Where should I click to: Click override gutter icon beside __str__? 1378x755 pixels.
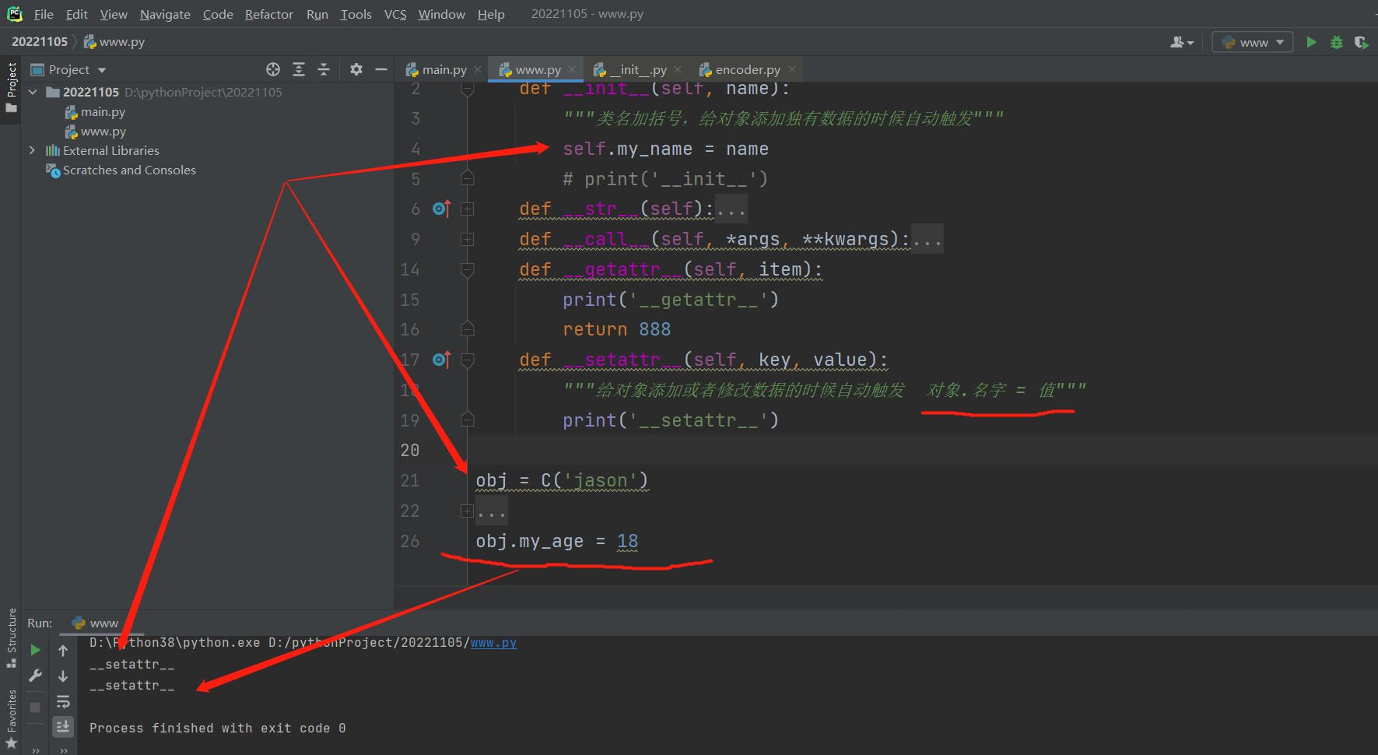441,209
